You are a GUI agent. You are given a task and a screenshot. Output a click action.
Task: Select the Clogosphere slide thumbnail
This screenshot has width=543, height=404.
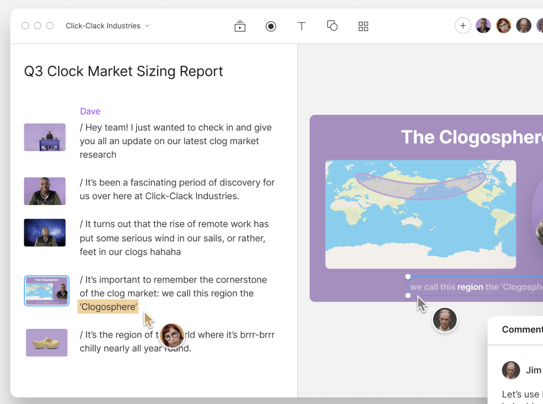coord(47,291)
